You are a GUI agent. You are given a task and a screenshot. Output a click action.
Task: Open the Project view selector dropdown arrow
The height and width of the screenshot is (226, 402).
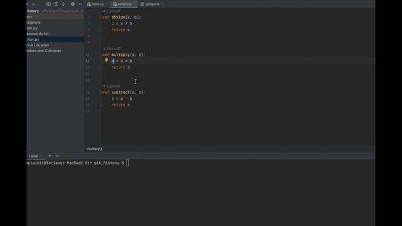tap(33, 4)
